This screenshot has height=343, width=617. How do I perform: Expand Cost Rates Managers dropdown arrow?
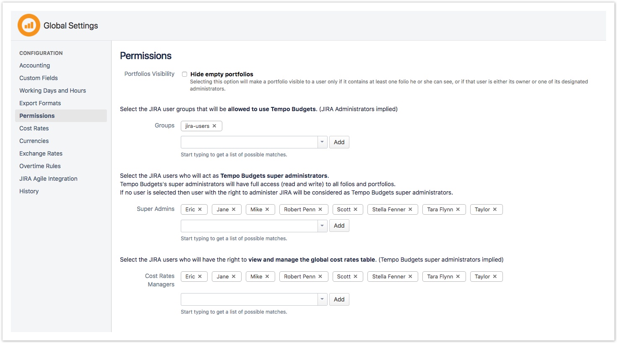click(x=322, y=299)
